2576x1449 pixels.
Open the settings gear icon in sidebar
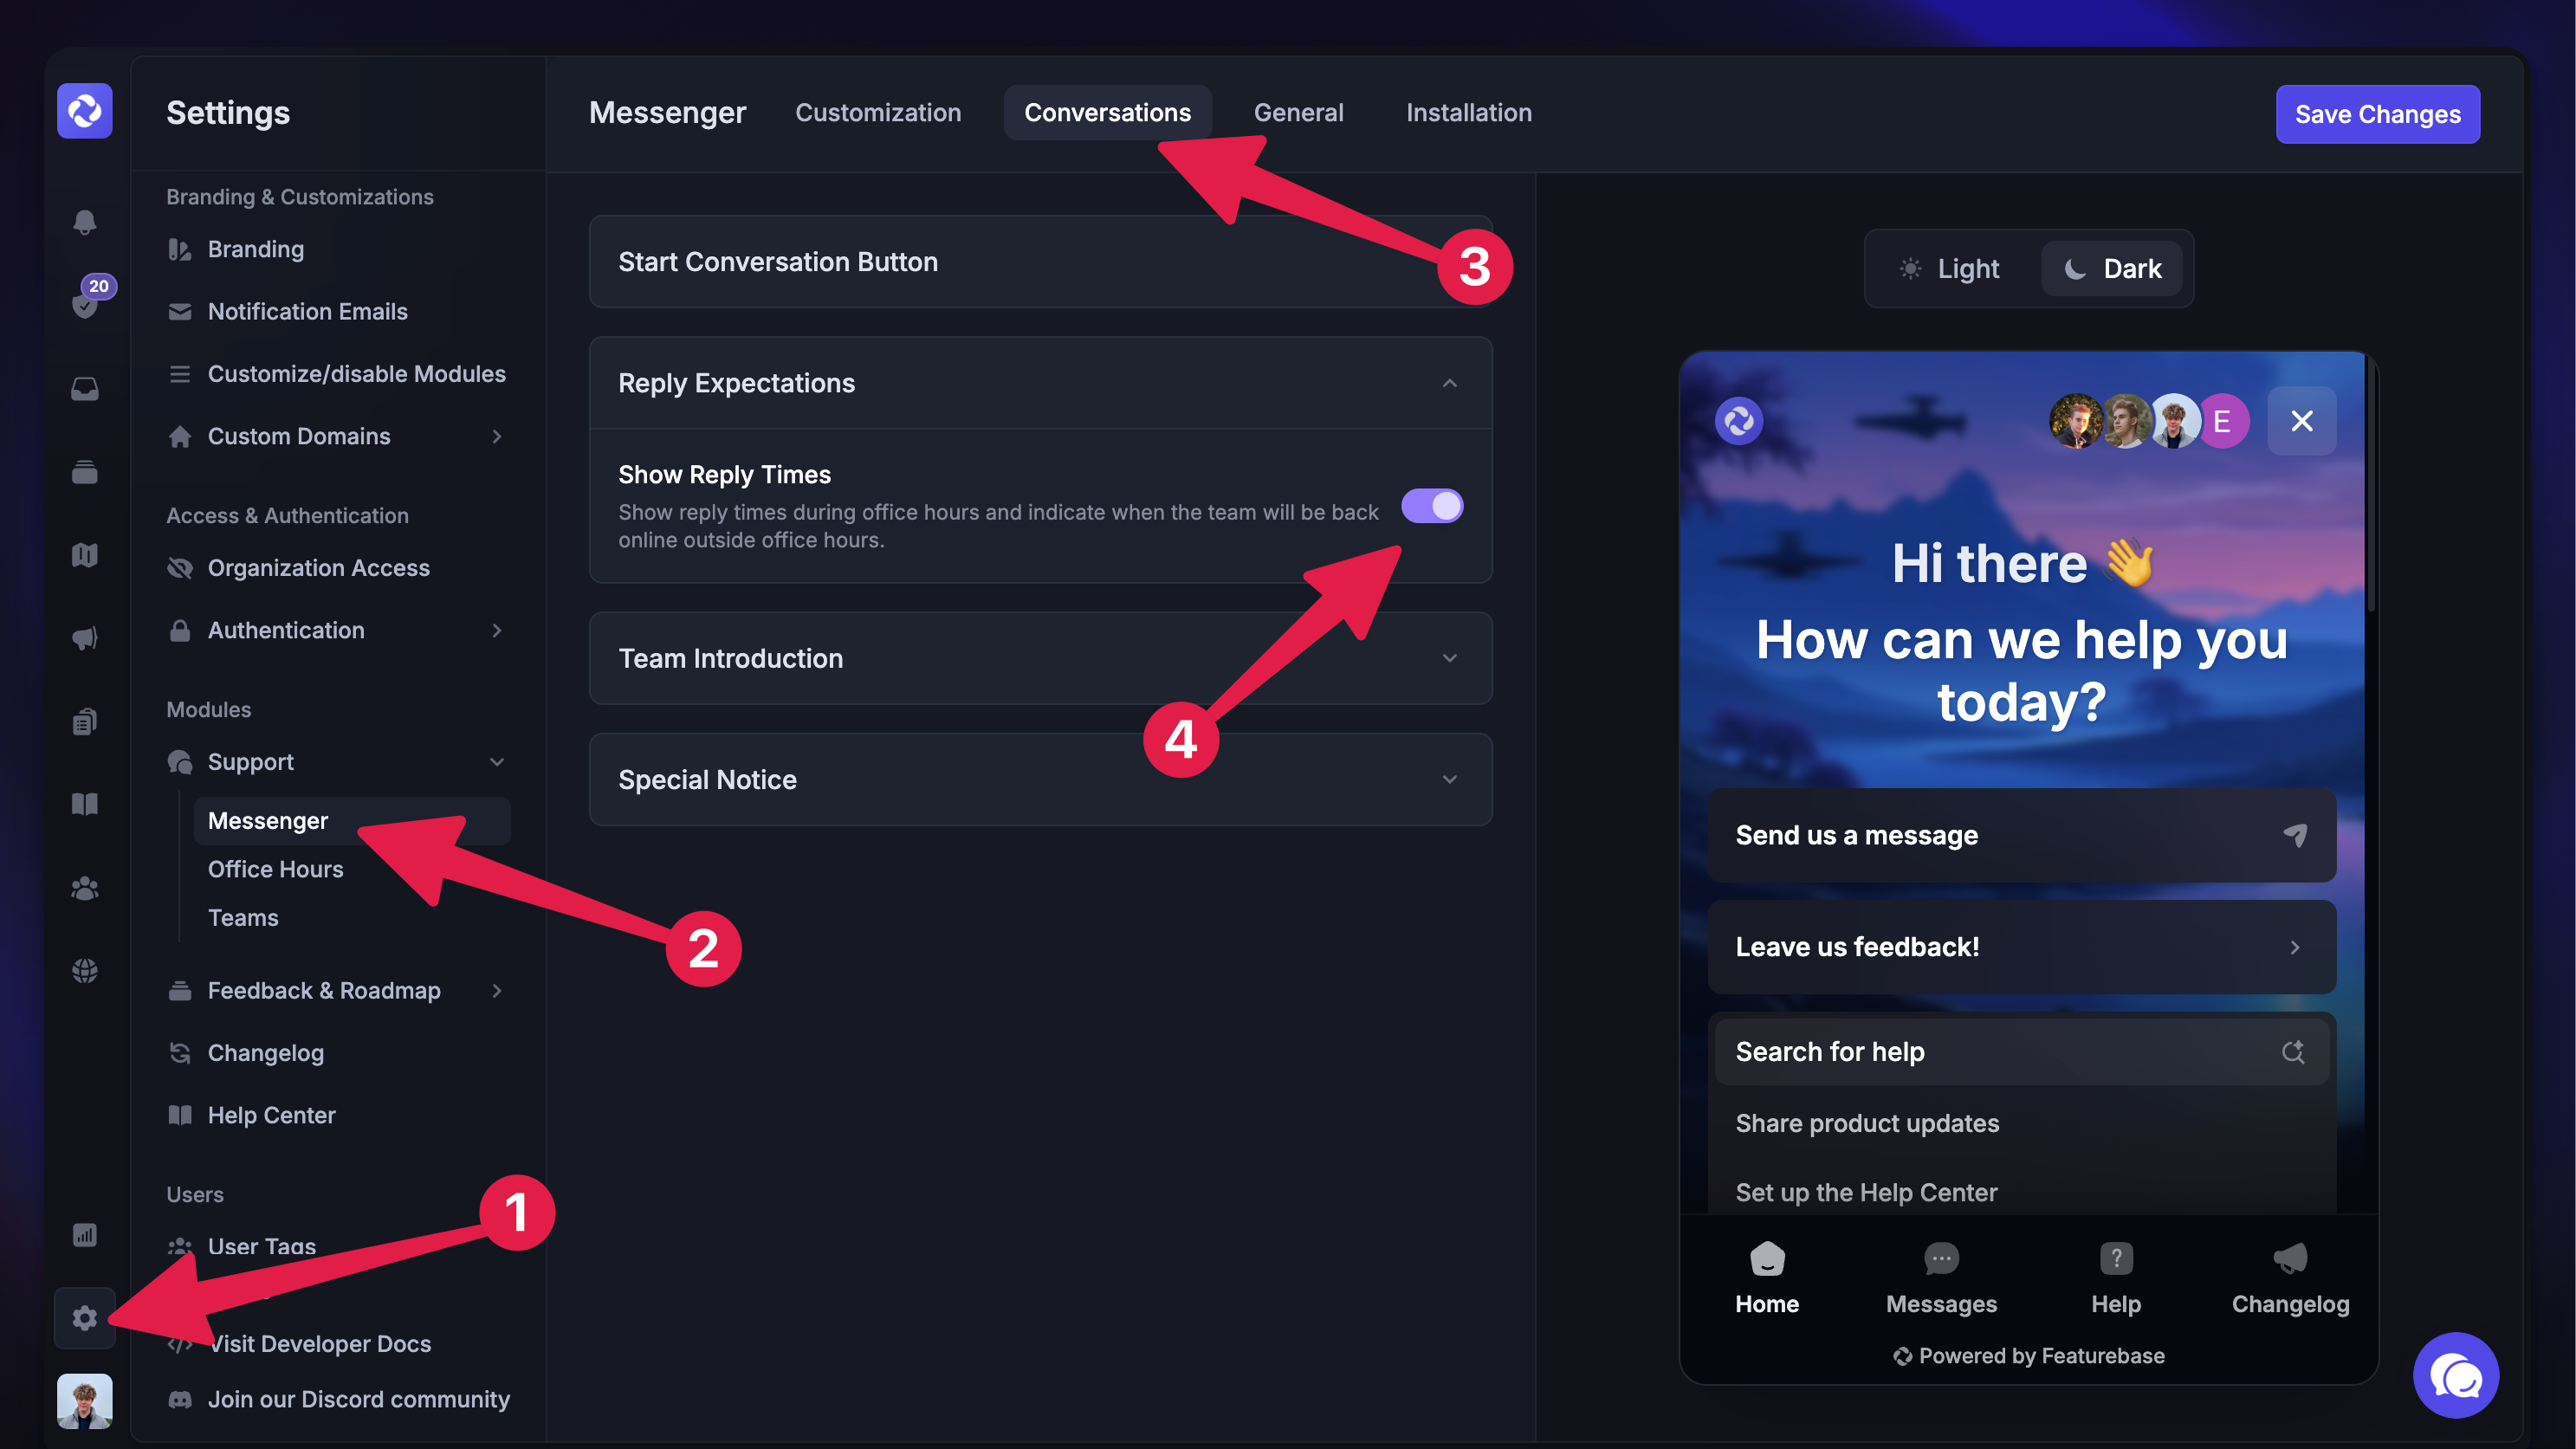click(x=85, y=1318)
